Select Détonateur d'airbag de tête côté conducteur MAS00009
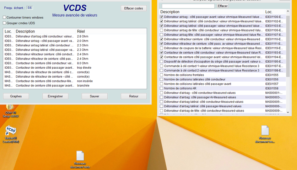 [x=223, y=111]
